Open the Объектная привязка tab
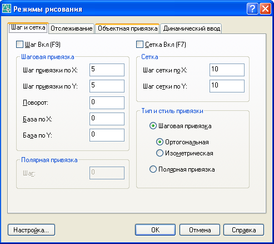 127,28
